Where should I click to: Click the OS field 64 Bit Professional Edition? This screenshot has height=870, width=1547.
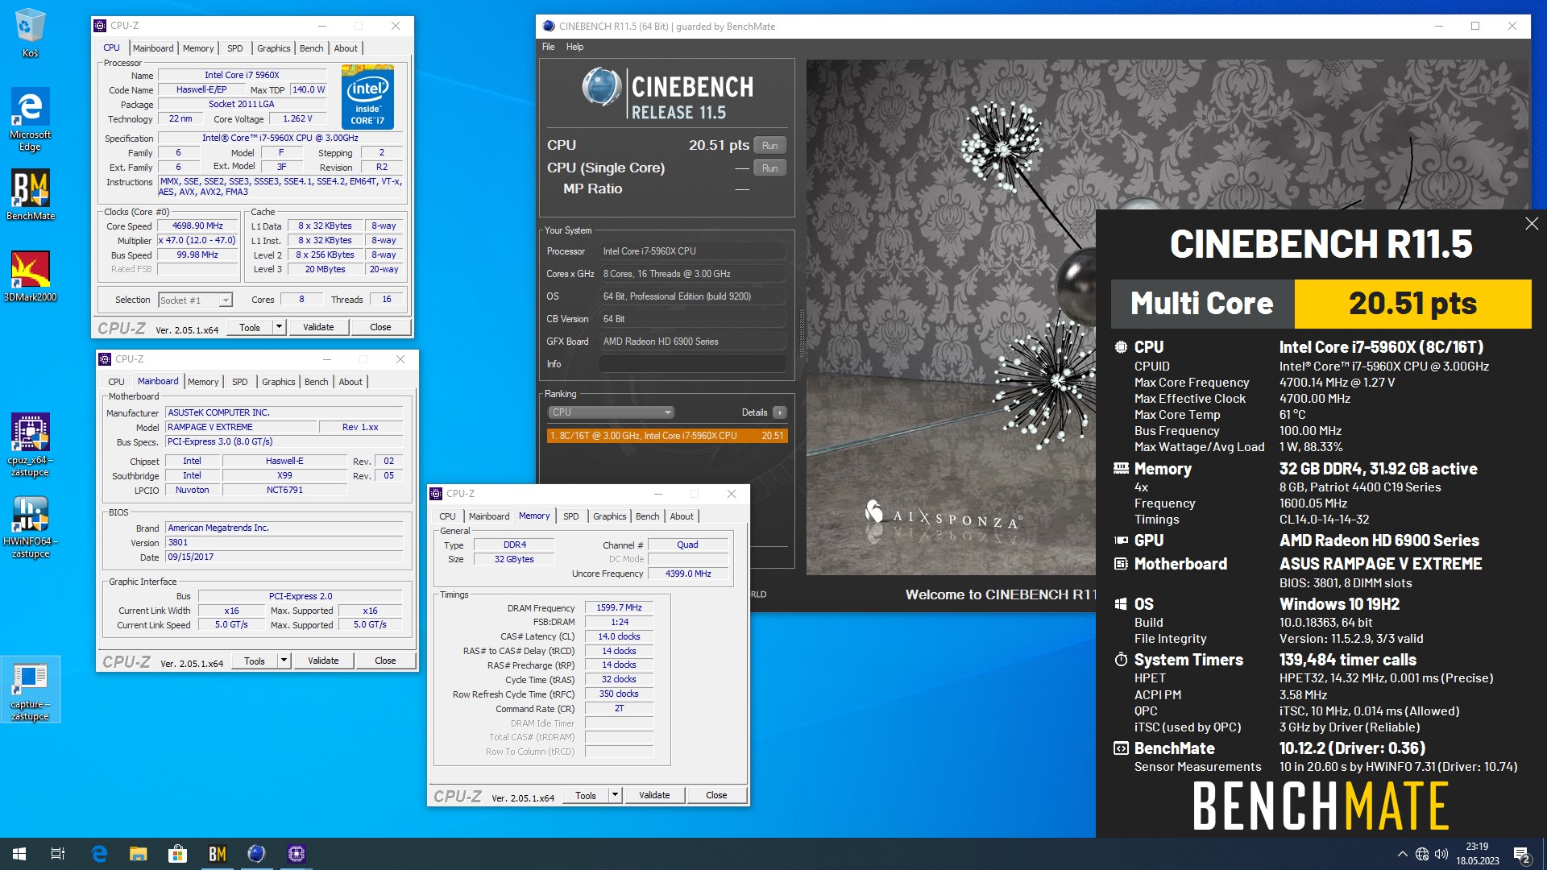[x=692, y=296]
